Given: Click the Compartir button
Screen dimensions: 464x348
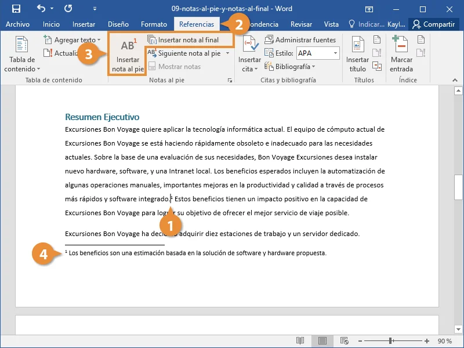Looking at the screenshot, I should point(433,24).
